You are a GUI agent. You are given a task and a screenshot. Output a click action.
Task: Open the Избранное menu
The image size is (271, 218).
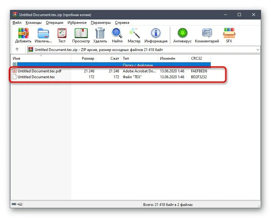(x=77, y=23)
